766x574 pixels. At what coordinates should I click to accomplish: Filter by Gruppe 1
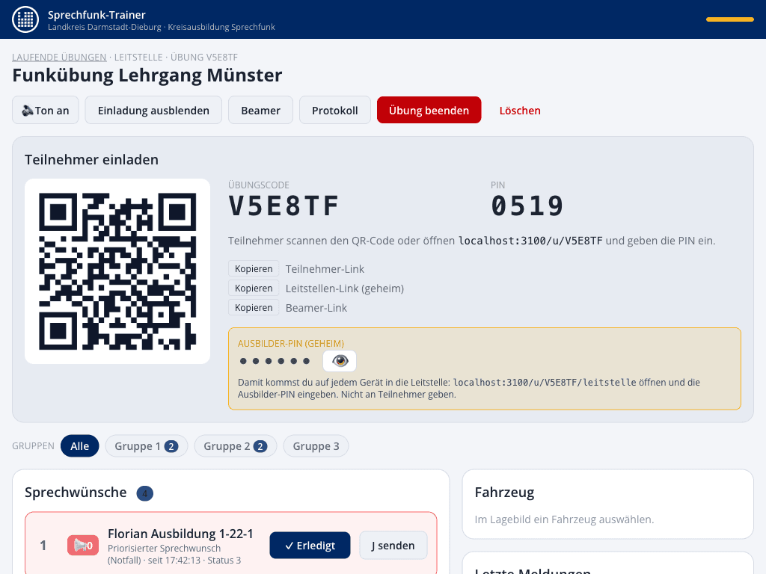(x=147, y=446)
